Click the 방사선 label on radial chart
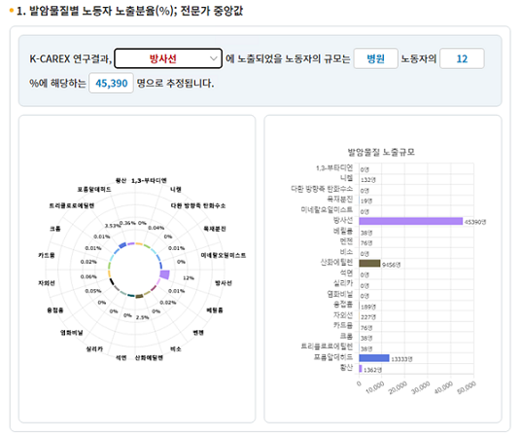Viewport: 521px width, 438px height. (x=224, y=283)
